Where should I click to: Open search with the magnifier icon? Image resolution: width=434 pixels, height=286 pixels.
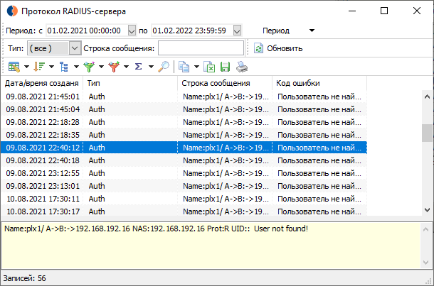164,67
